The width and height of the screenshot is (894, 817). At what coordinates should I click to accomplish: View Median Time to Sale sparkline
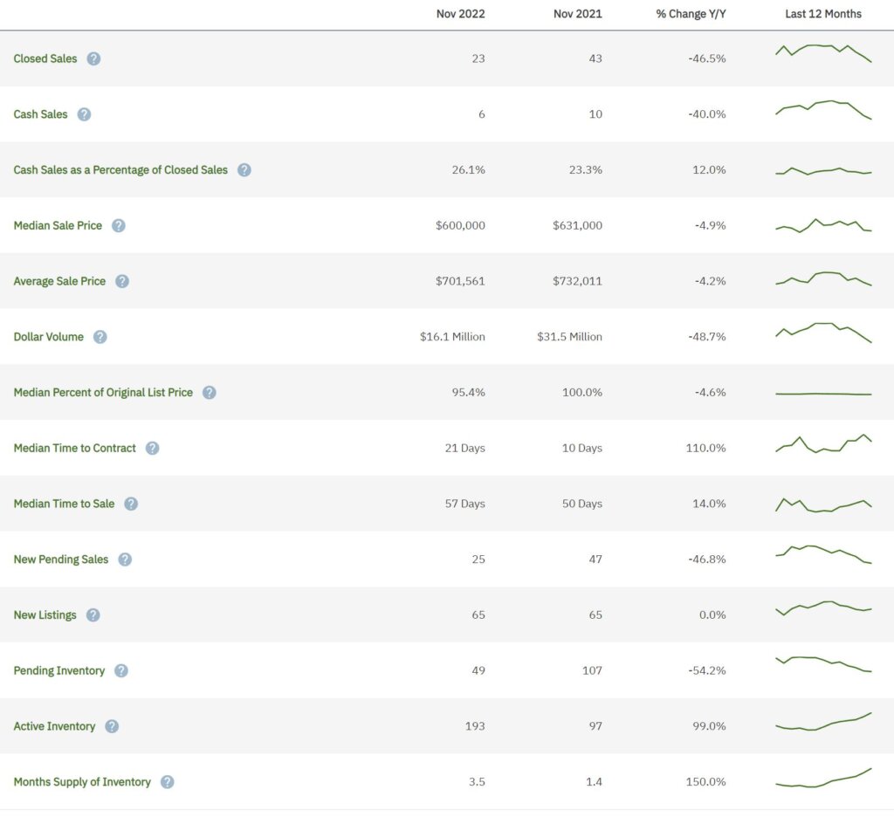(x=823, y=505)
